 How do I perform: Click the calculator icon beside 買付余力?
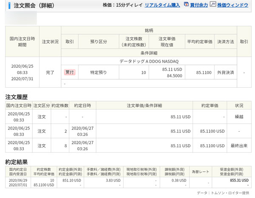point(187,5)
